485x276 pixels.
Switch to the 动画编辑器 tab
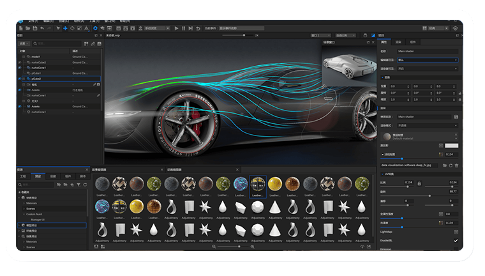pos(174,170)
